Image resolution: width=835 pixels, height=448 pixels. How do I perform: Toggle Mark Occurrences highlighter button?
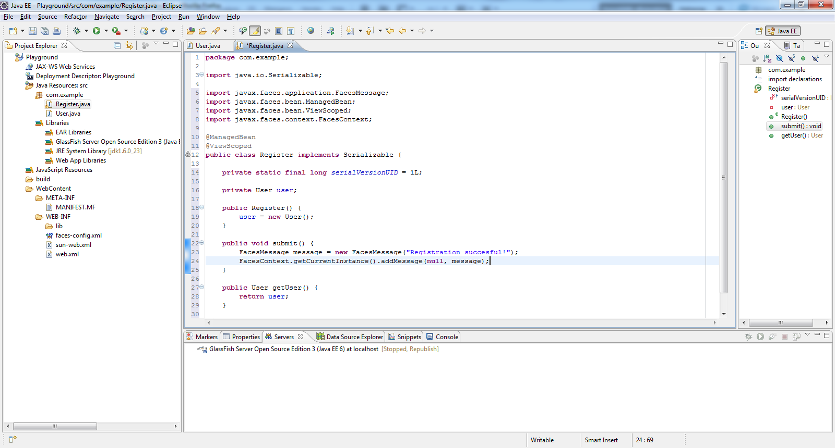pos(255,31)
